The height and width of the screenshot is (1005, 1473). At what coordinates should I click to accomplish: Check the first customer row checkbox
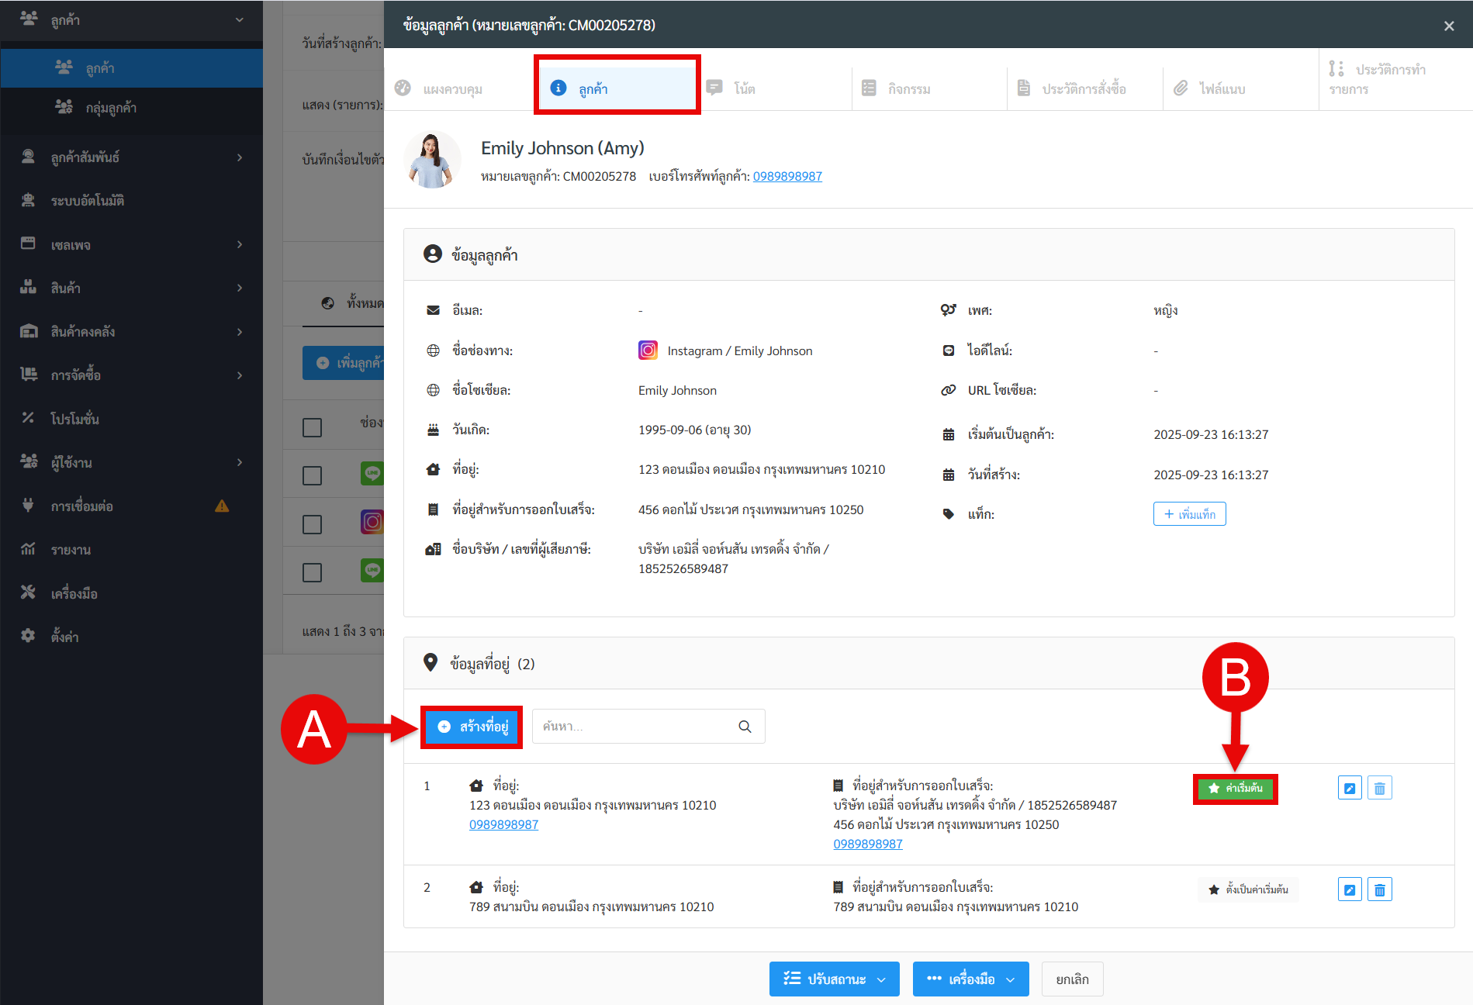click(312, 475)
